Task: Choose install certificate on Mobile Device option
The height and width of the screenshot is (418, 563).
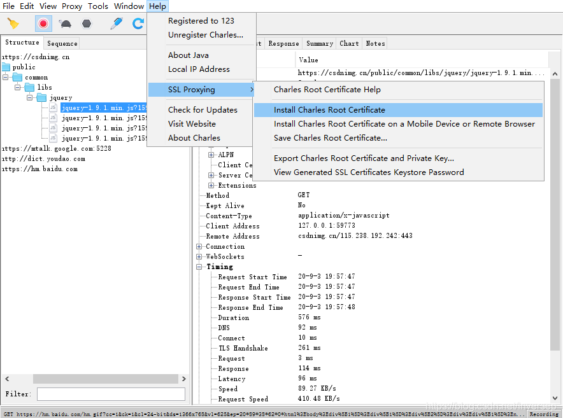Action: tap(399, 124)
